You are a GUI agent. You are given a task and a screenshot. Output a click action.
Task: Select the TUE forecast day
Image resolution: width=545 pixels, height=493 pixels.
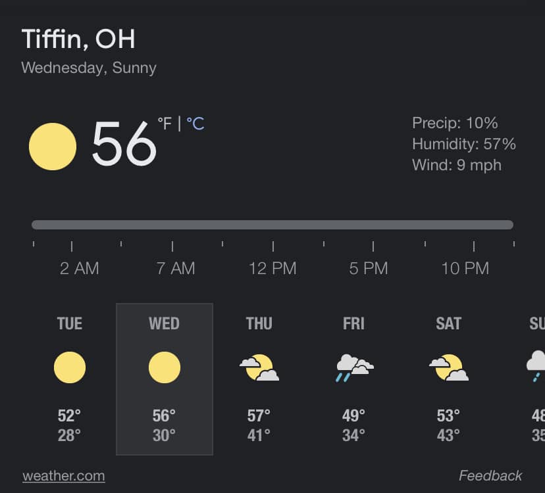69,323
